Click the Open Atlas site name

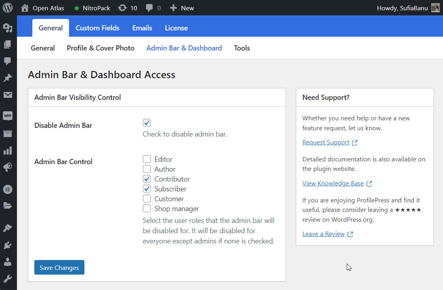[x=48, y=8]
